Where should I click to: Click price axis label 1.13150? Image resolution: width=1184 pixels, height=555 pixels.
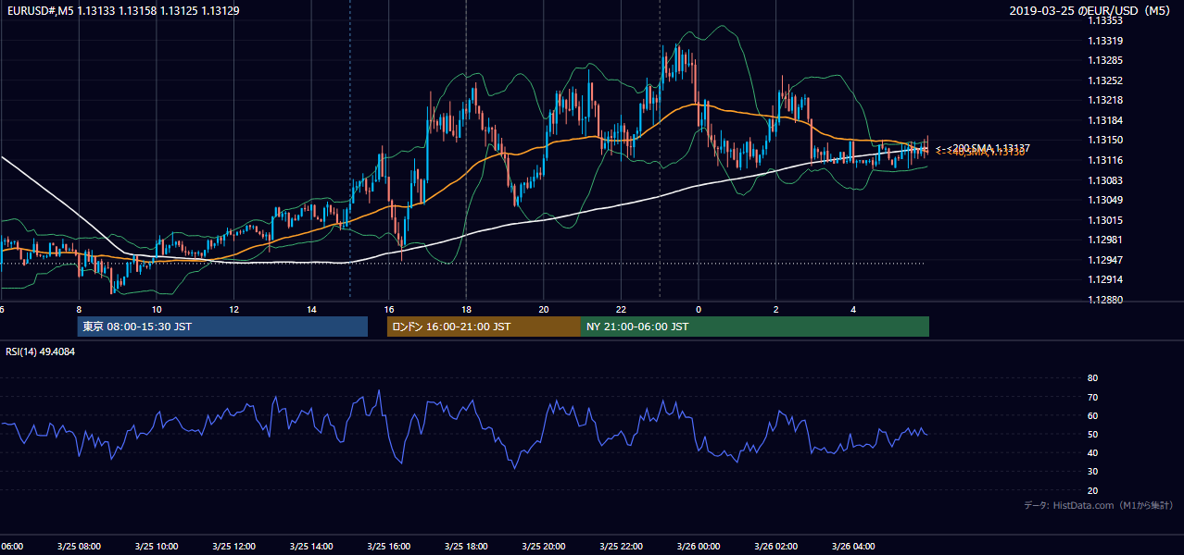click(1104, 140)
